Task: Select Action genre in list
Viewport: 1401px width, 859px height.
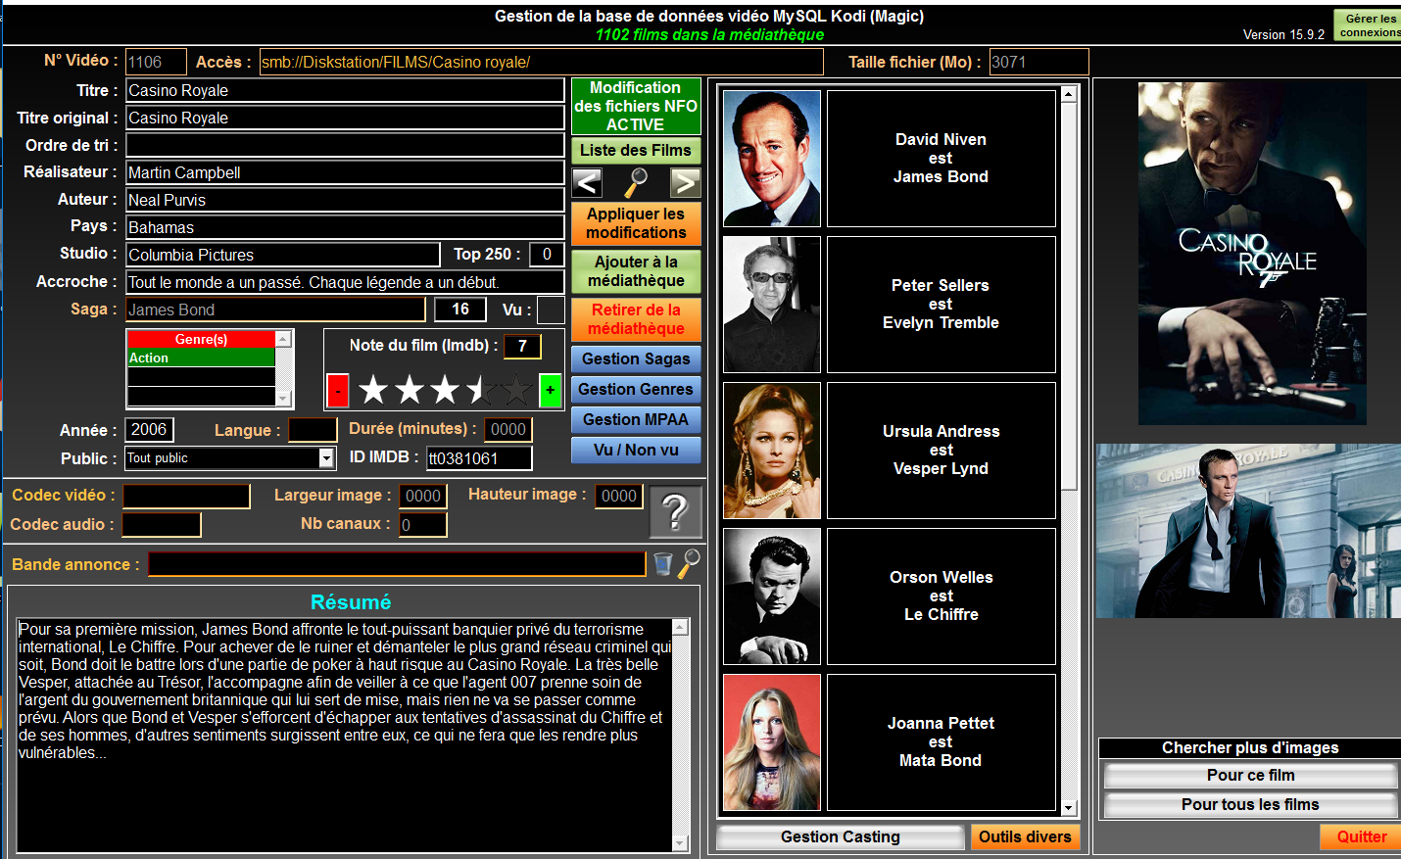Action: point(201,358)
